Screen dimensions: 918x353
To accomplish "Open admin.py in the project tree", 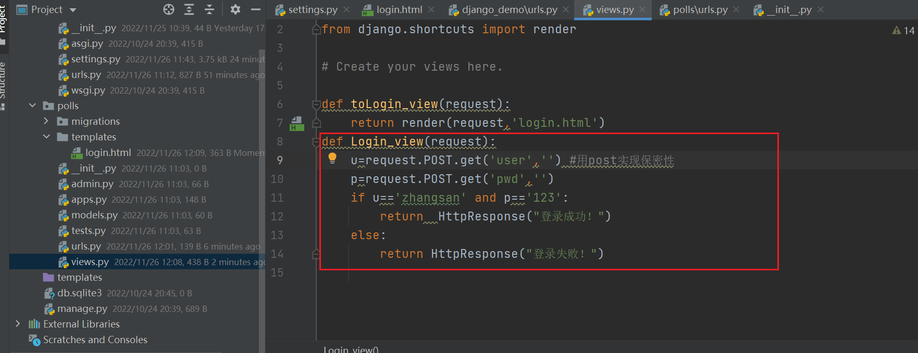I will pyautogui.click(x=92, y=184).
